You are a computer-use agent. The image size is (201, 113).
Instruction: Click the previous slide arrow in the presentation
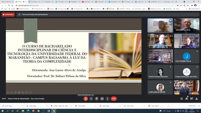tap(8, 92)
